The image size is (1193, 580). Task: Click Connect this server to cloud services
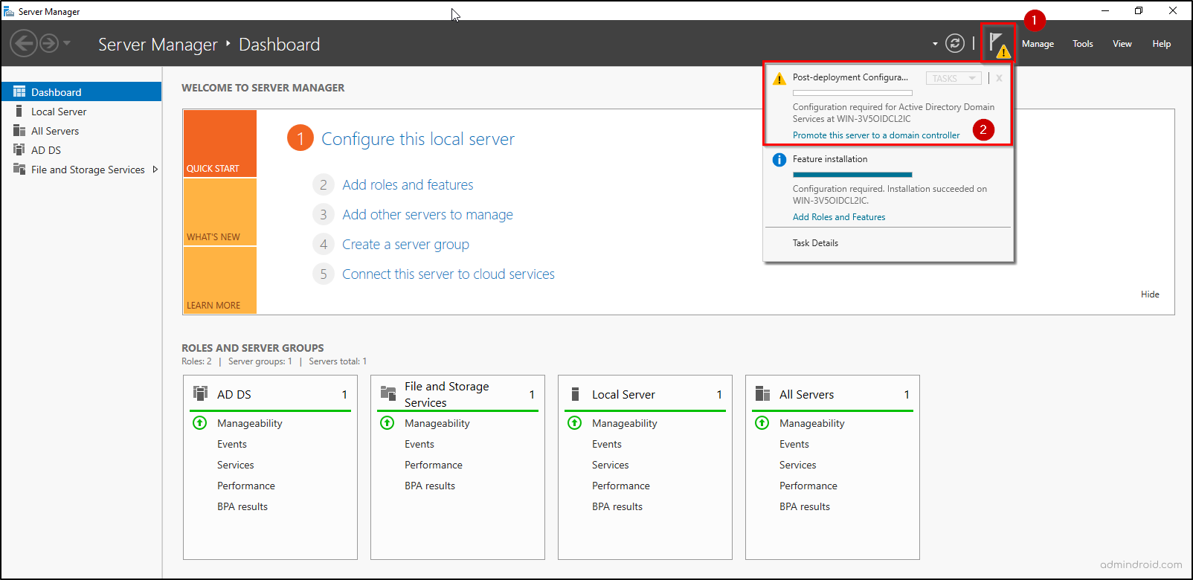coord(448,274)
